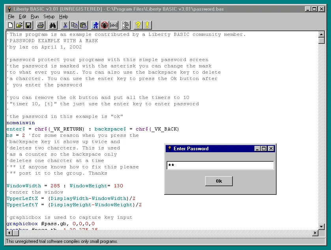Click the status bar trial software message
The image size is (331, 250).
(x=62, y=241)
